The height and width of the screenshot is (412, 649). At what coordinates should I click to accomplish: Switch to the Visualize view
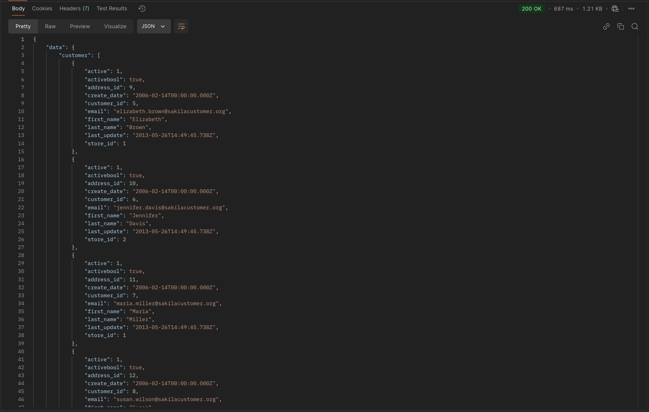[115, 27]
